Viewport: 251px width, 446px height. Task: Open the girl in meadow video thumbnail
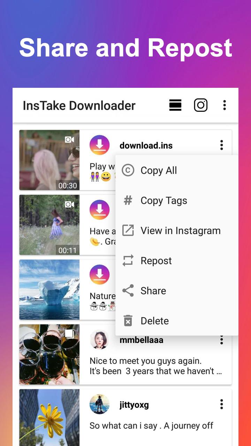click(50, 225)
